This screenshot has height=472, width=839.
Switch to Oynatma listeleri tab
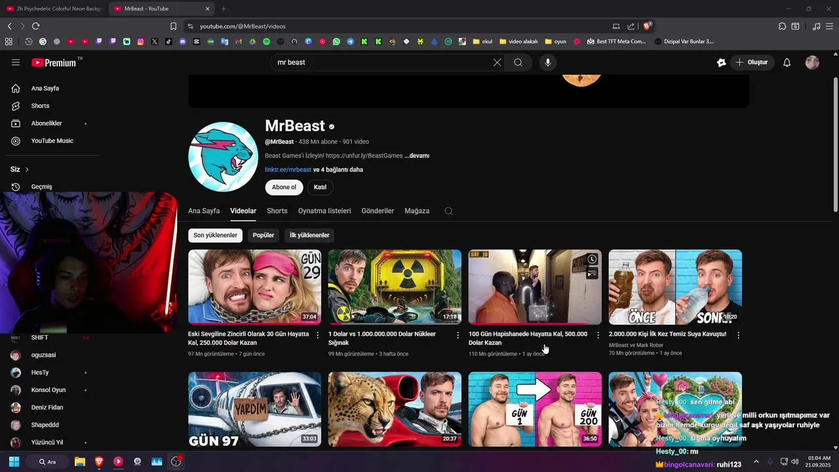[x=324, y=211]
